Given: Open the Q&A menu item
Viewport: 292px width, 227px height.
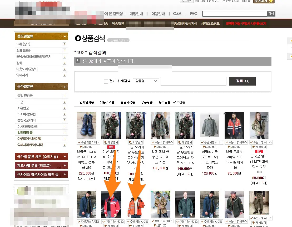Looking at the screenshot, I should click(177, 14).
